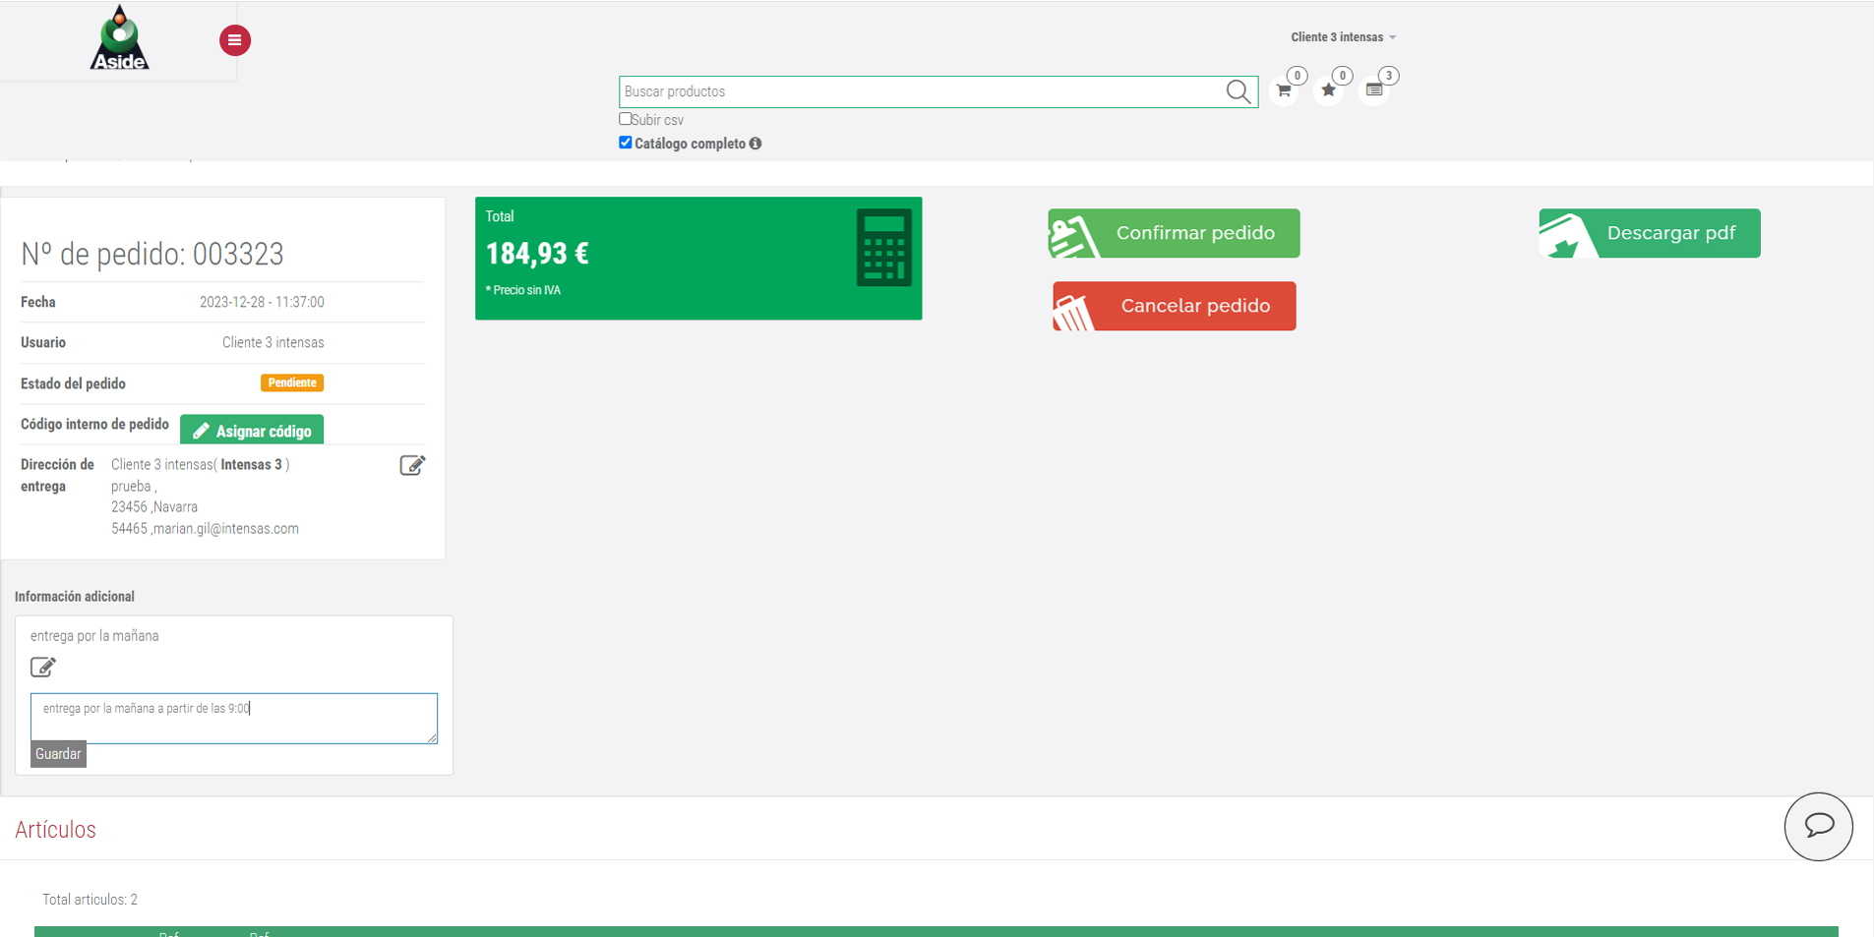Image resolution: width=1874 pixels, height=937 pixels.
Task: Click Asignar código button
Action: (x=252, y=431)
